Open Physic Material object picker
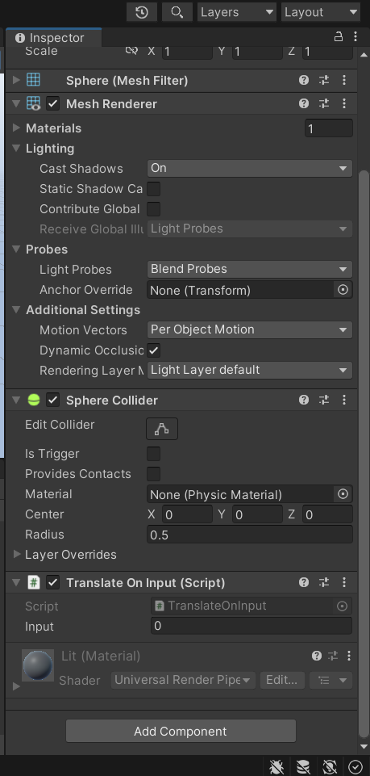 [x=343, y=494]
